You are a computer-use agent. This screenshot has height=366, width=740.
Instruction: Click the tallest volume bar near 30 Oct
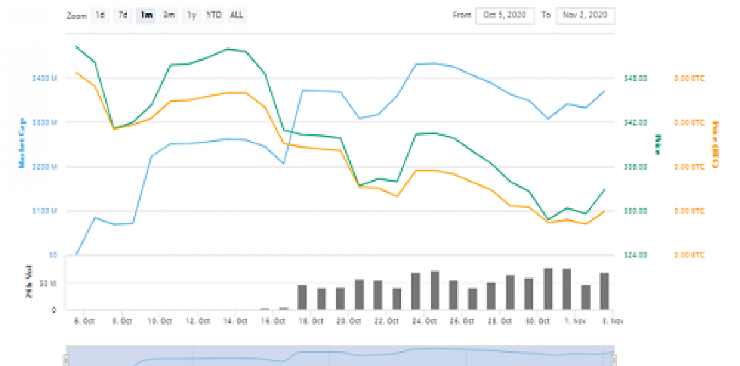pos(548,289)
